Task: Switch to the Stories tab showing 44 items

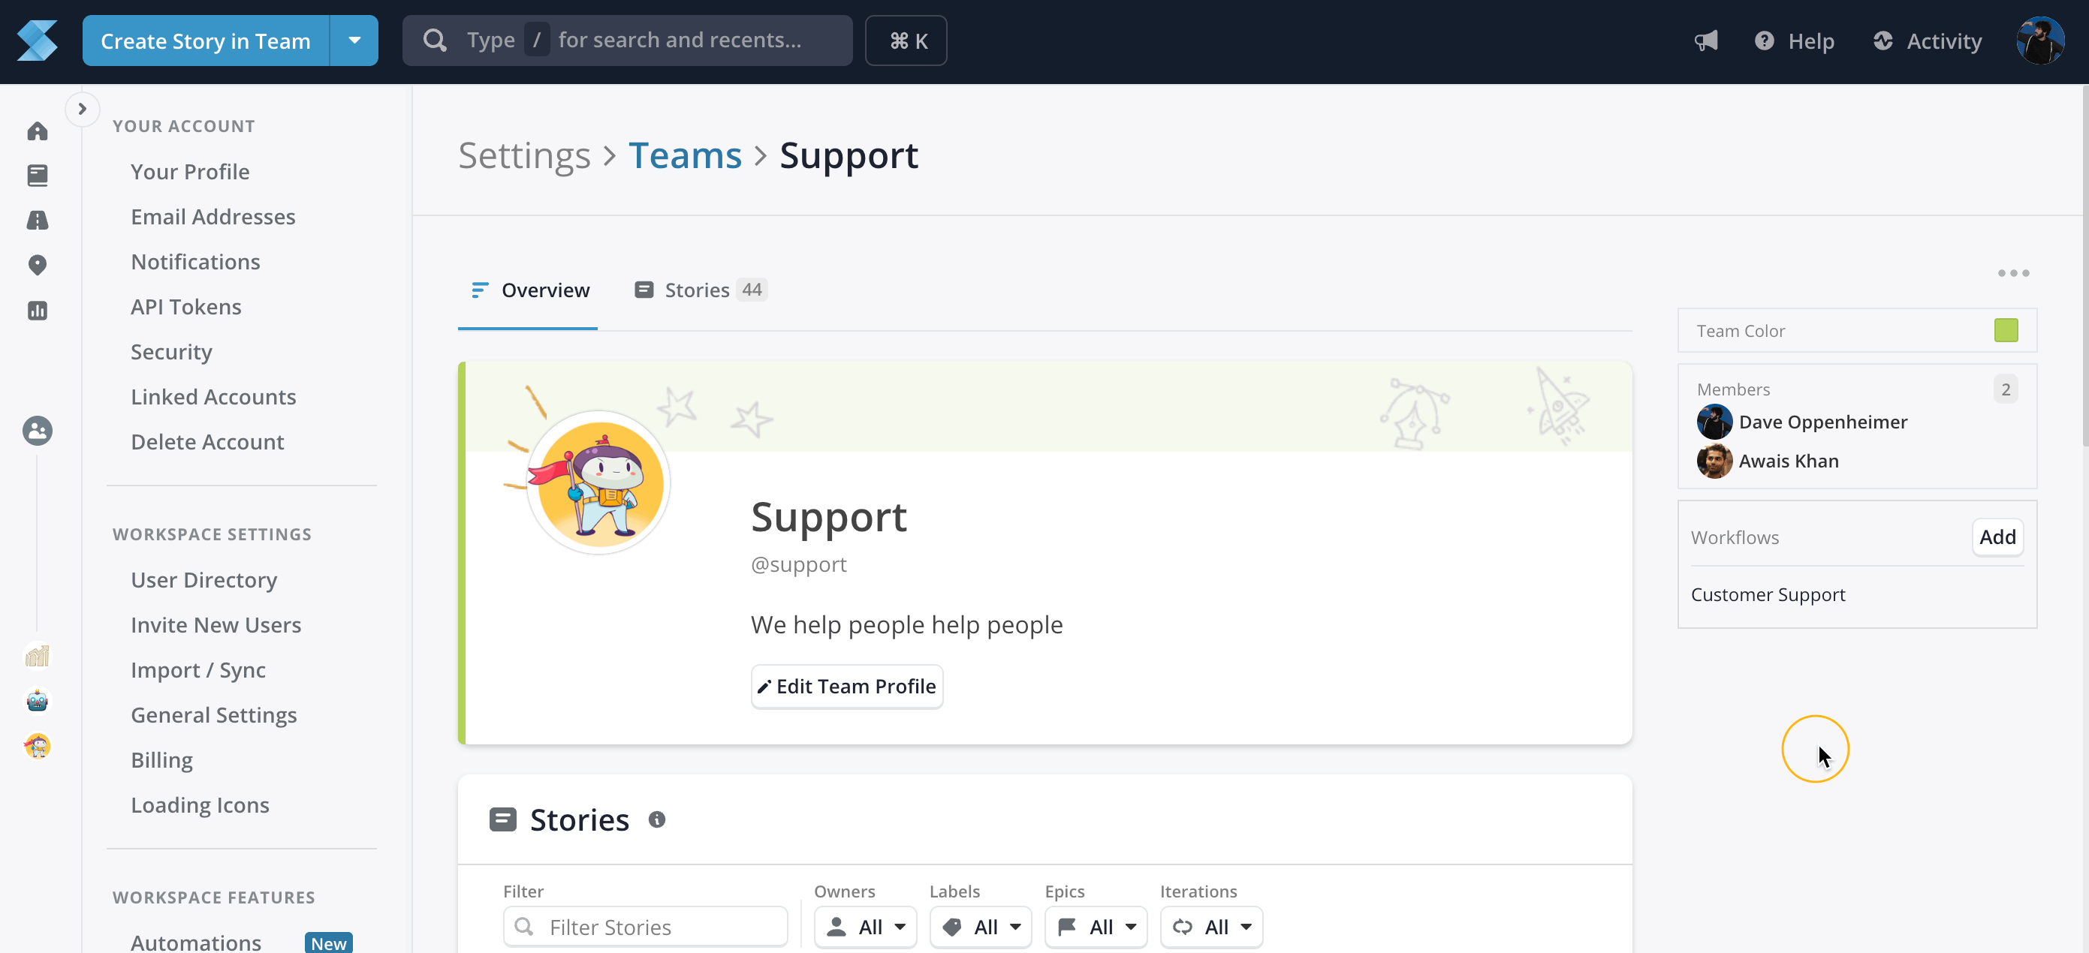Action: coord(698,290)
